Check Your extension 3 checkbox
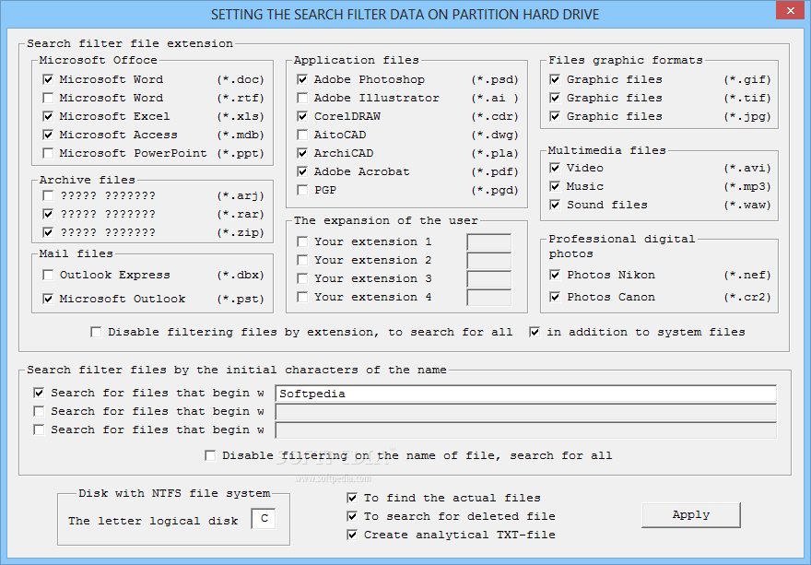The image size is (811, 565). pos(302,278)
